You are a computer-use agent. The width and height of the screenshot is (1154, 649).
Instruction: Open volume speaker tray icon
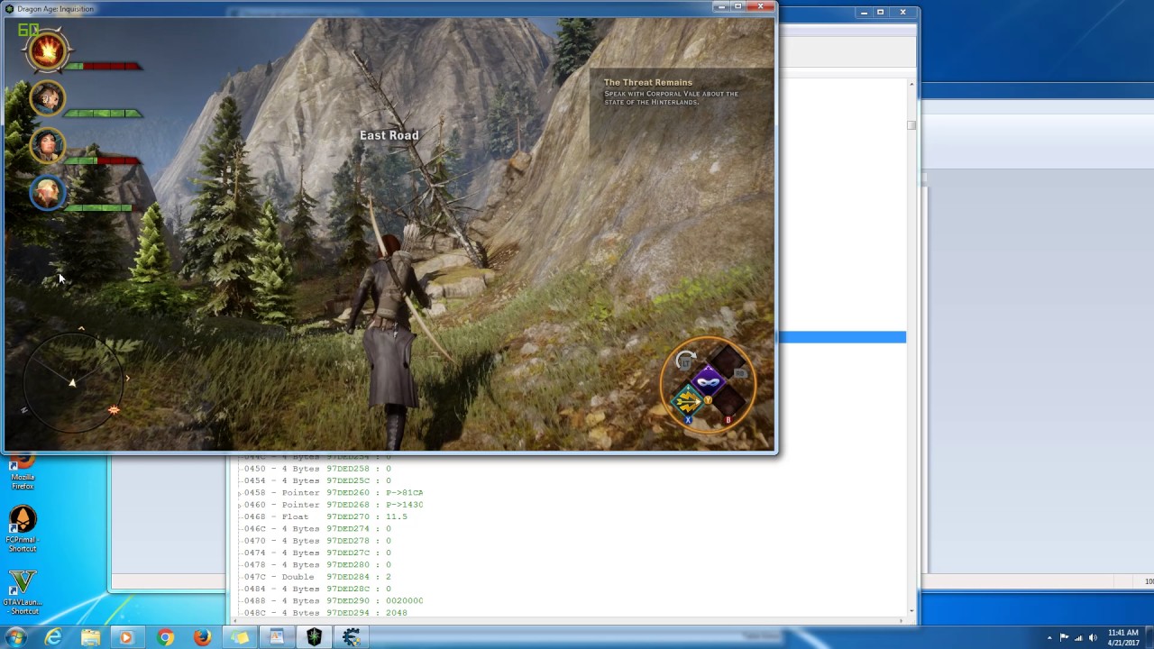coord(1093,638)
